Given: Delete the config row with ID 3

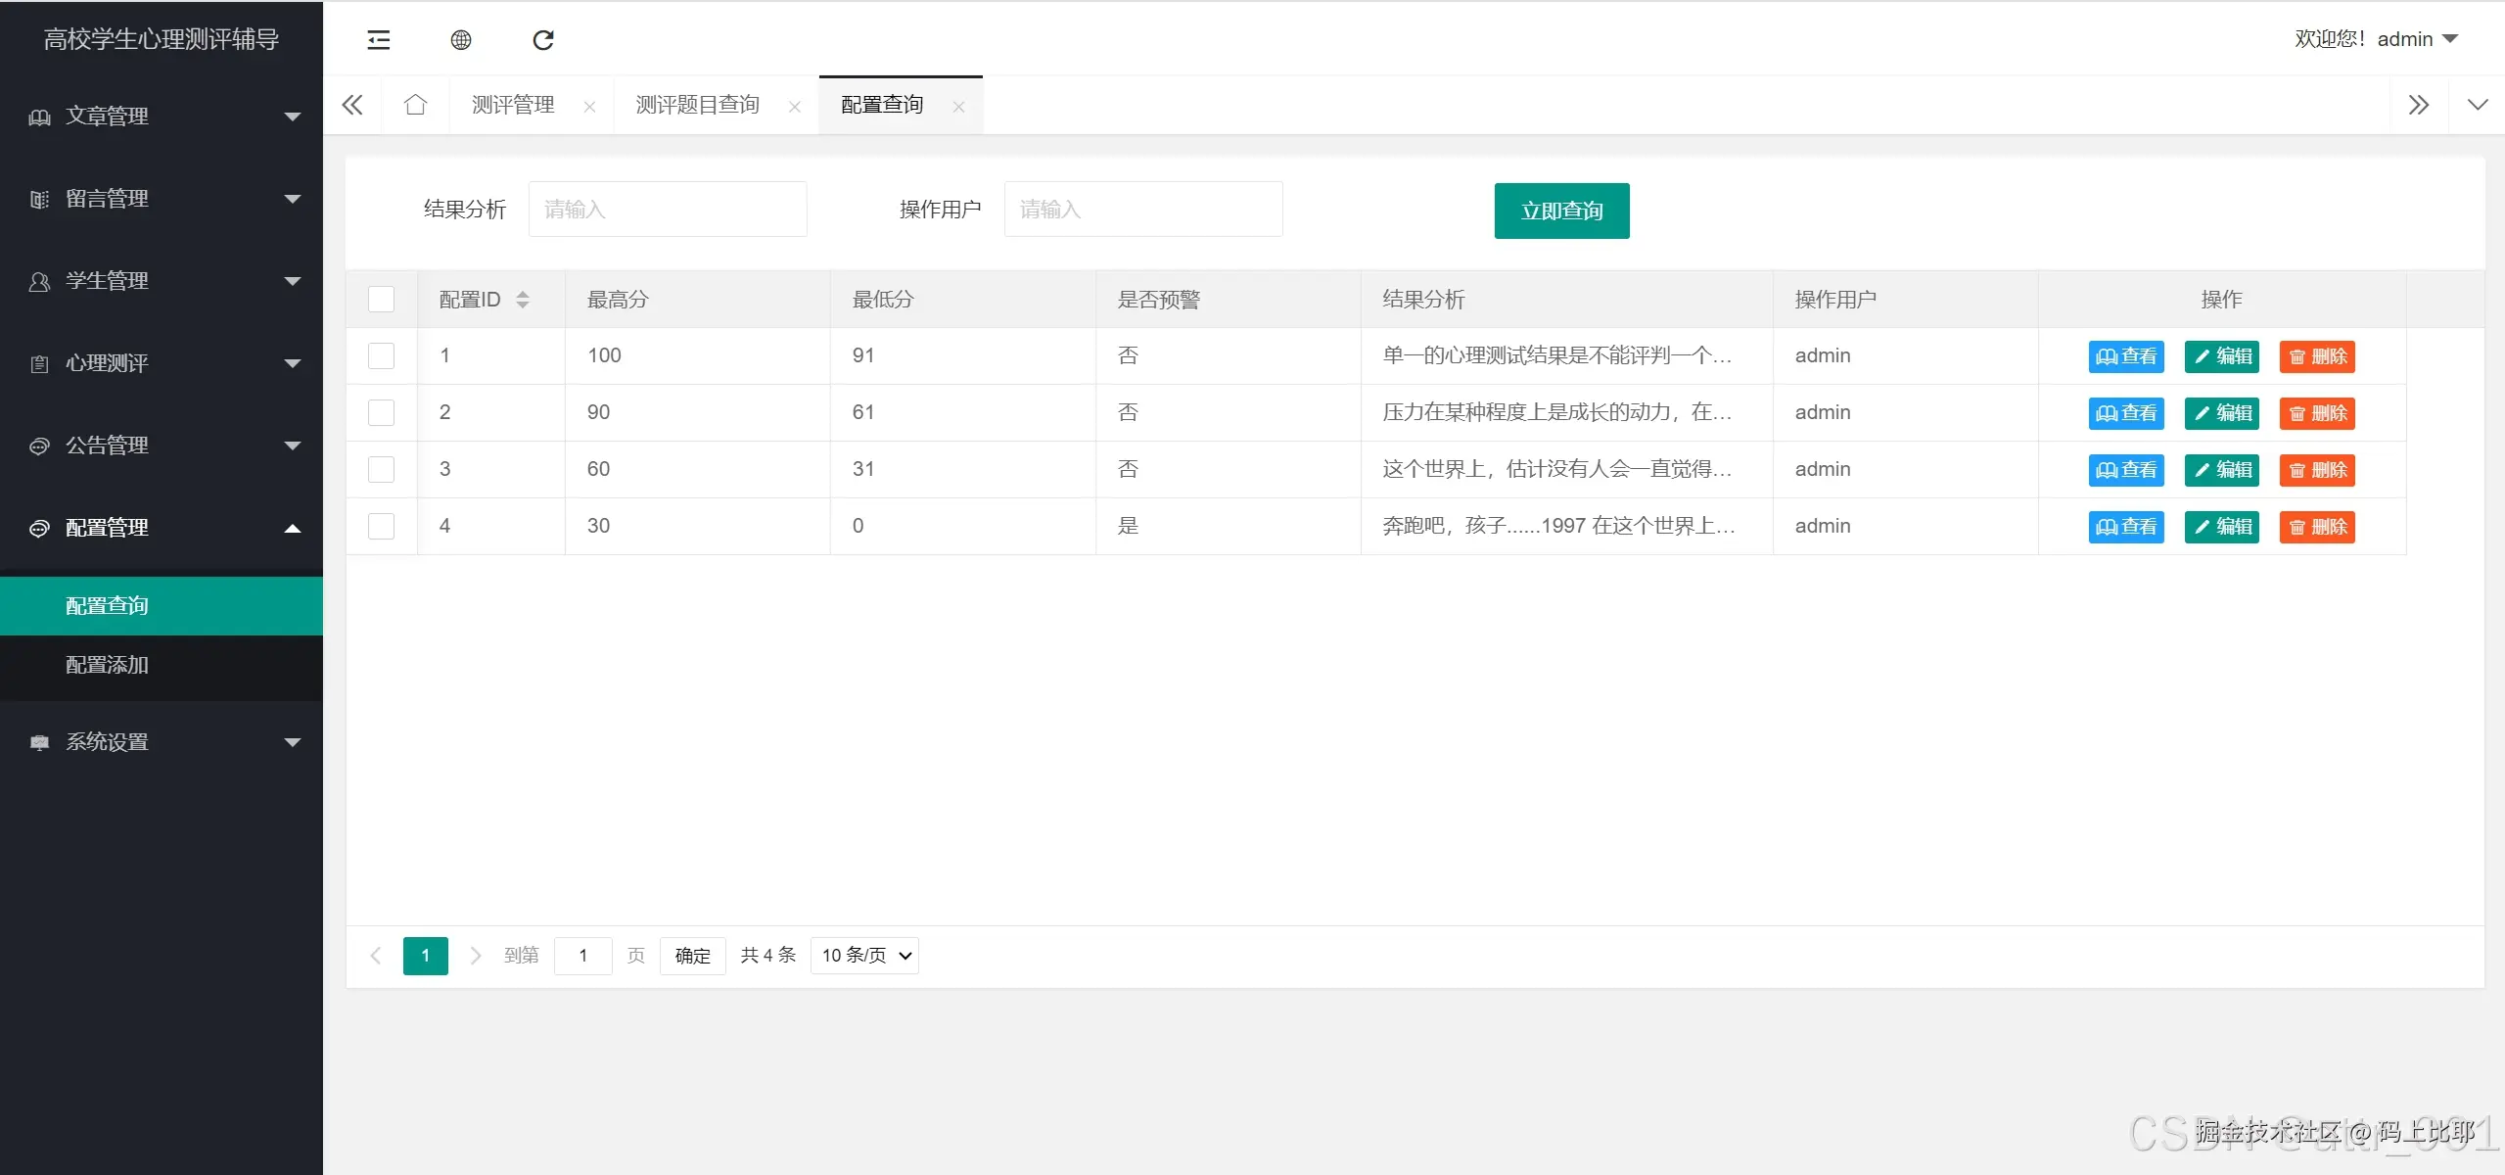Looking at the screenshot, I should [2317, 470].
